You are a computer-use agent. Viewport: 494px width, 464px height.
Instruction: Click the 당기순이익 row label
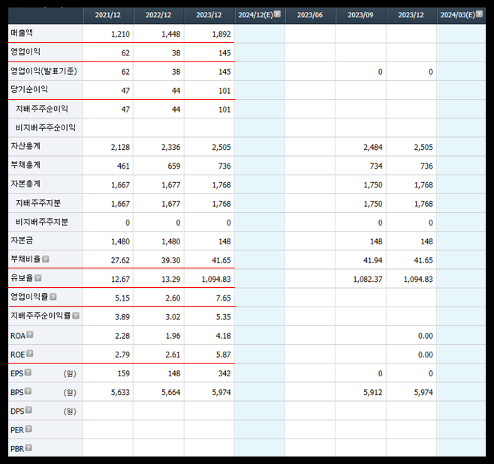pyautogui.click(x=29, y=89)
